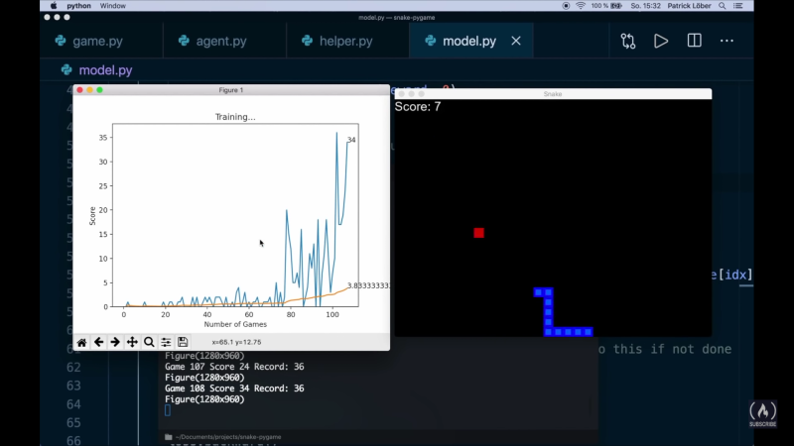Switch to the helper.py tab

336,41
